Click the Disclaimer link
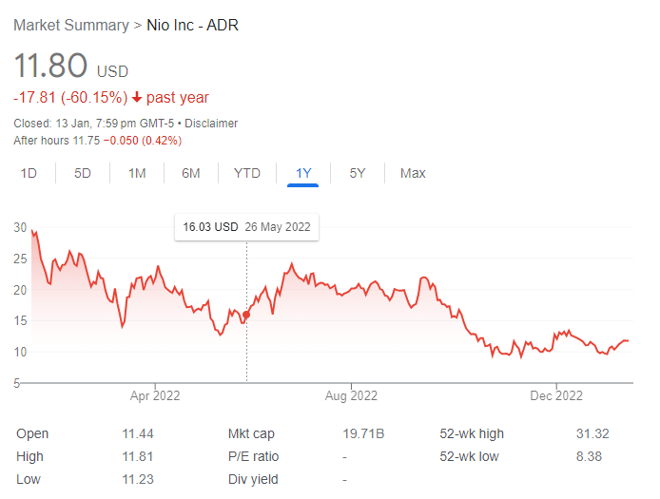This screenshot has height=499, width=660. (x=211, y=124)
